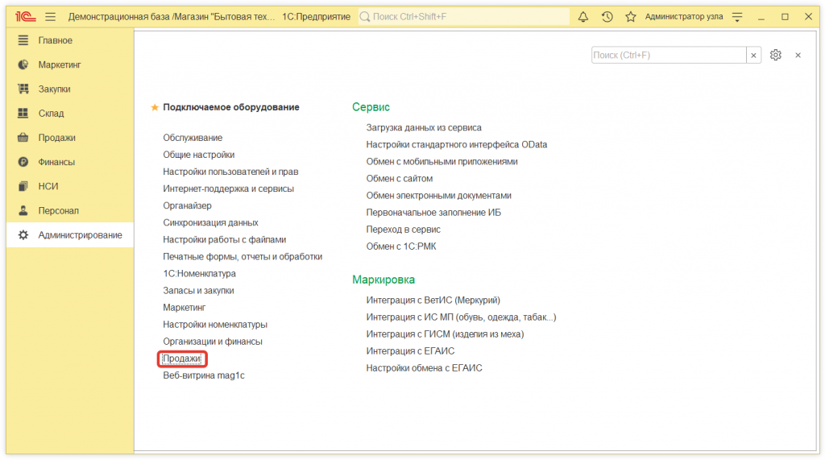Close the section menu panel
Image resolution: width=825 pixels, height=460 pixels.
(x=798, y=55)
